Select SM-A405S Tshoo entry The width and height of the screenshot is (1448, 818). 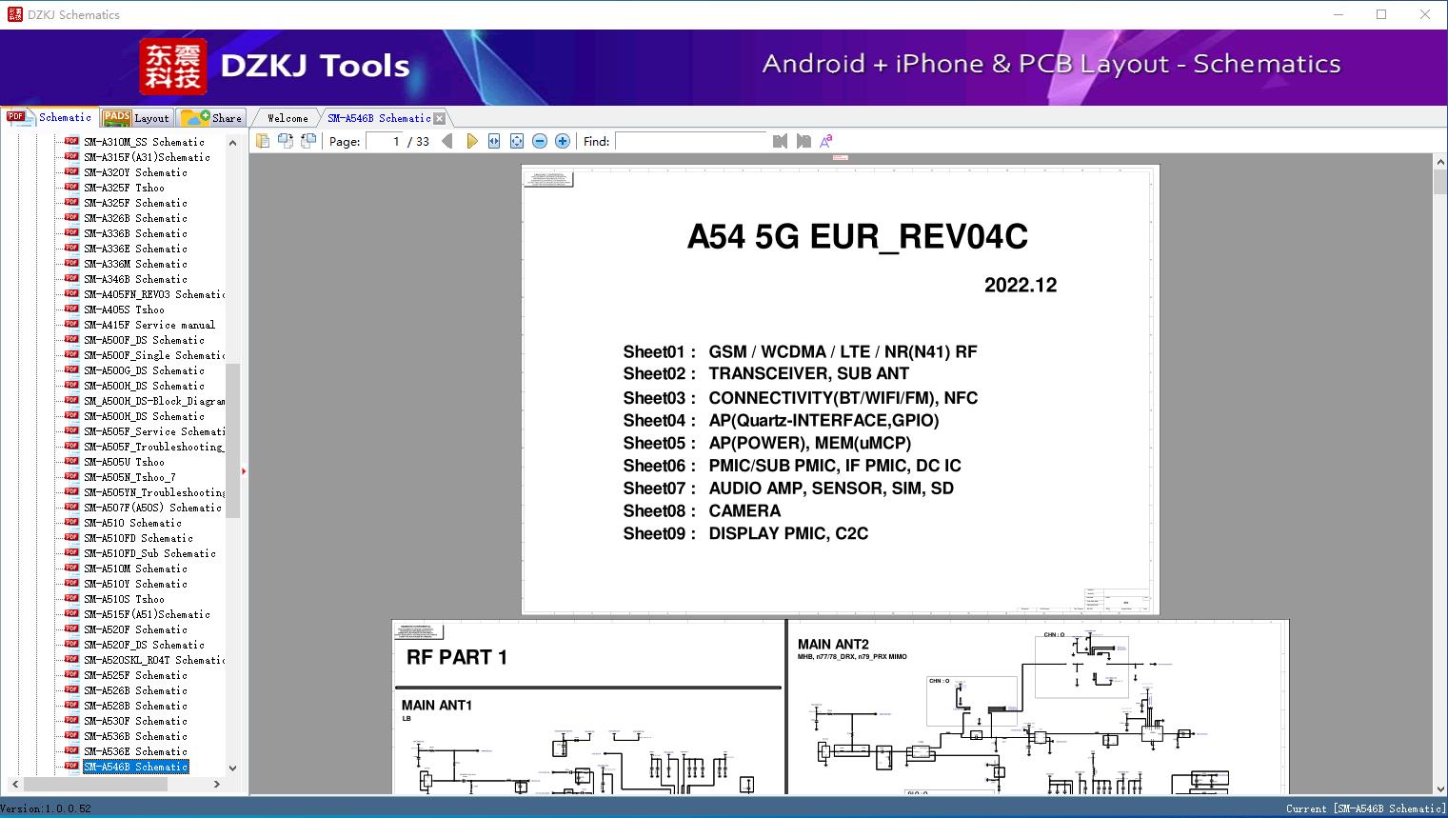pyautogui.click(x=124, y=309)
